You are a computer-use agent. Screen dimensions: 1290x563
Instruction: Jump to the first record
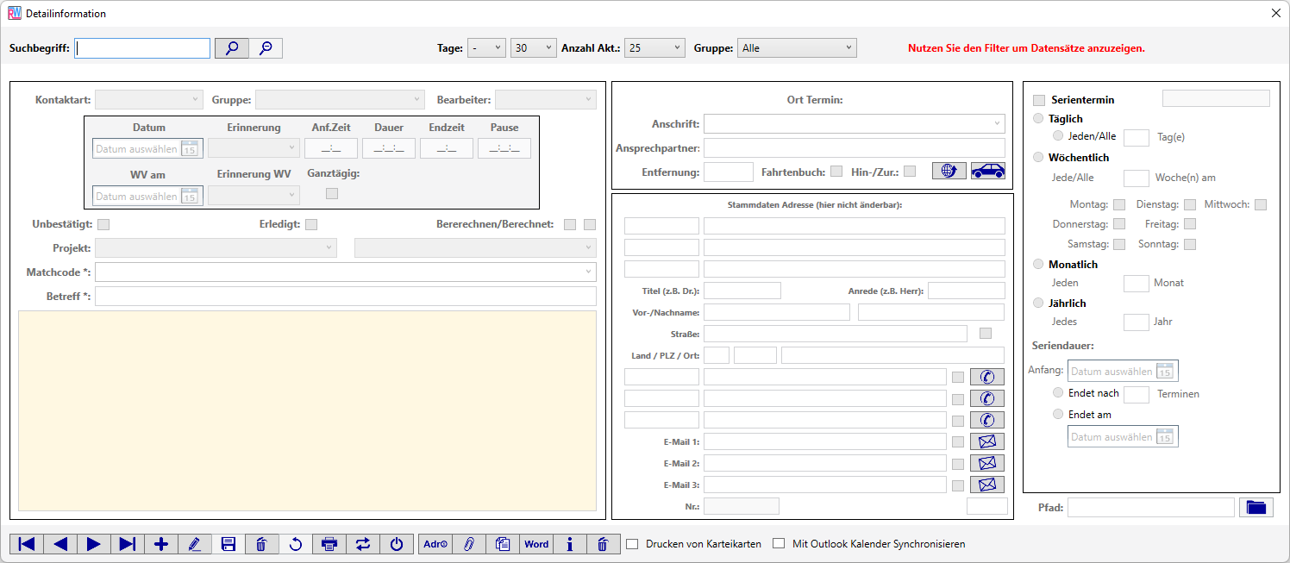[27, 544]
